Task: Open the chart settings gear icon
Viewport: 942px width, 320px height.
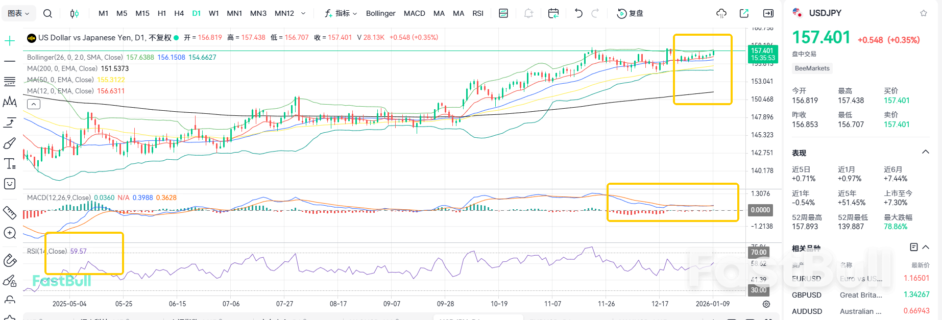Action: pyautogui.click(x=766, y=304)
